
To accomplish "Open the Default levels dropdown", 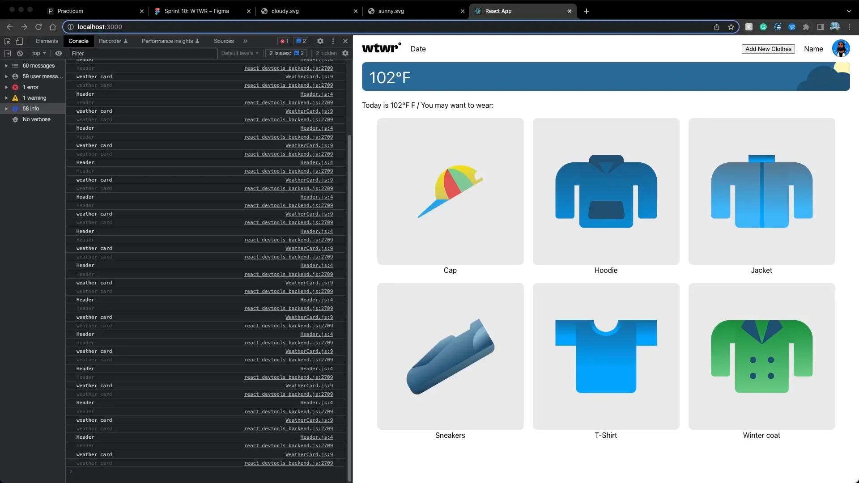I will [x=239, y=53].
